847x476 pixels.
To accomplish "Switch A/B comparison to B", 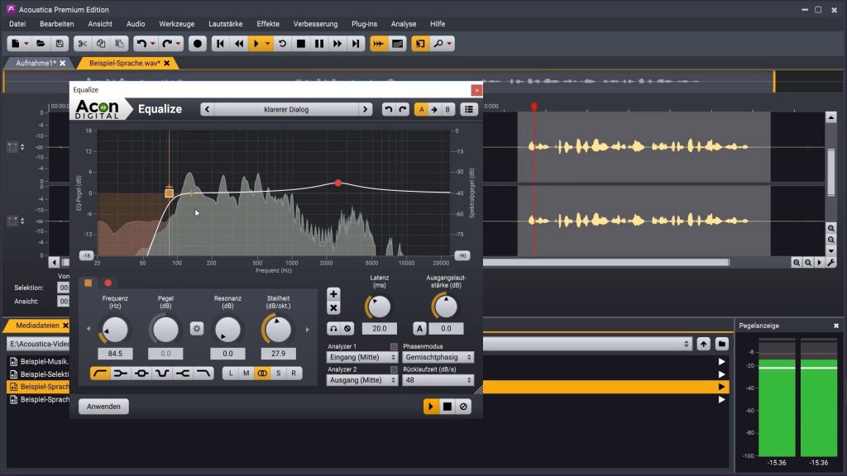I will (x=447, y=109).
